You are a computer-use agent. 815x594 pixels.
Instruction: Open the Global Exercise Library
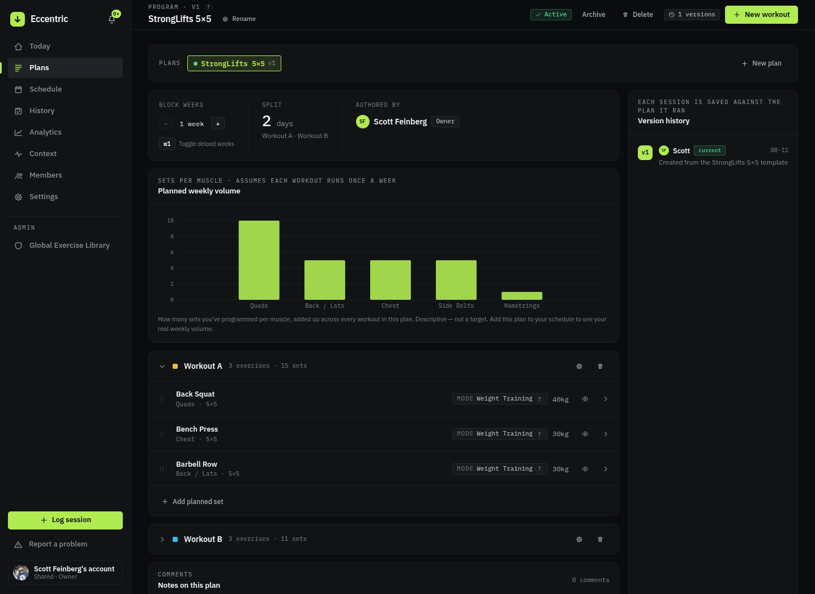(65, 246)
